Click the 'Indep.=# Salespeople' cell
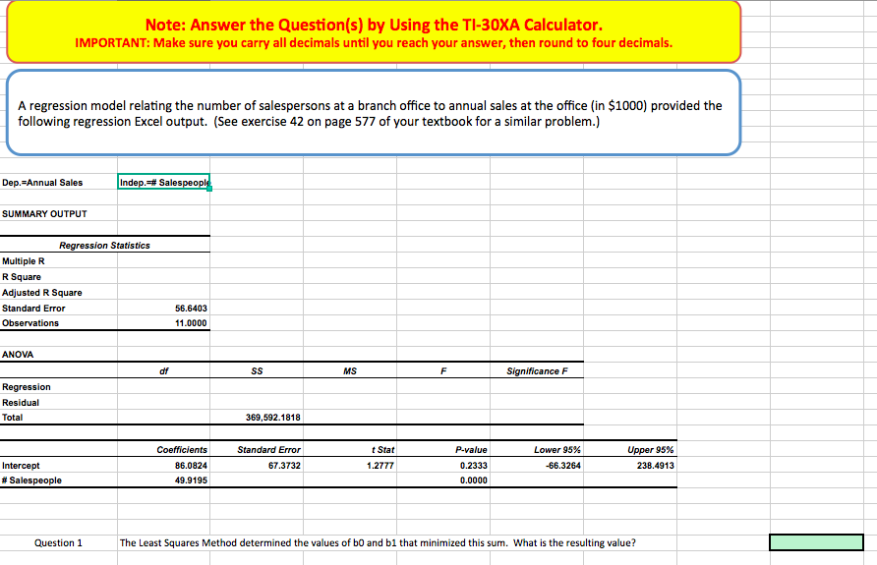The height and width of the screenshot is (565, 877). 164,182
